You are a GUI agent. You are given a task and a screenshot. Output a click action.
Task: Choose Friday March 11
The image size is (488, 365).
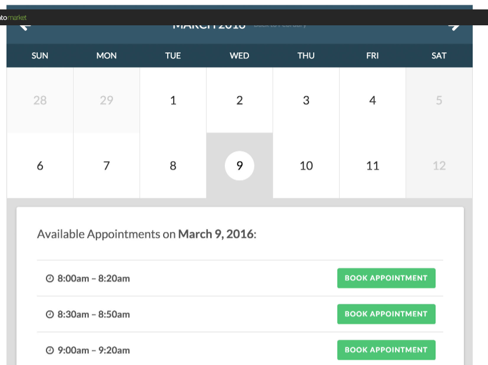click(x=373, y=165)
